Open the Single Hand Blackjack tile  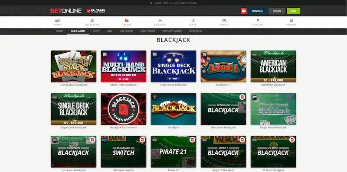coord(273,109)
